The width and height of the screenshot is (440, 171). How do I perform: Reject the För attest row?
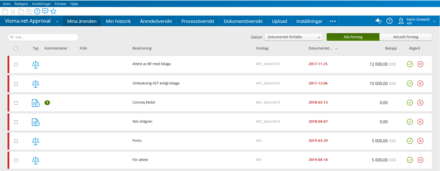[420, 160]
